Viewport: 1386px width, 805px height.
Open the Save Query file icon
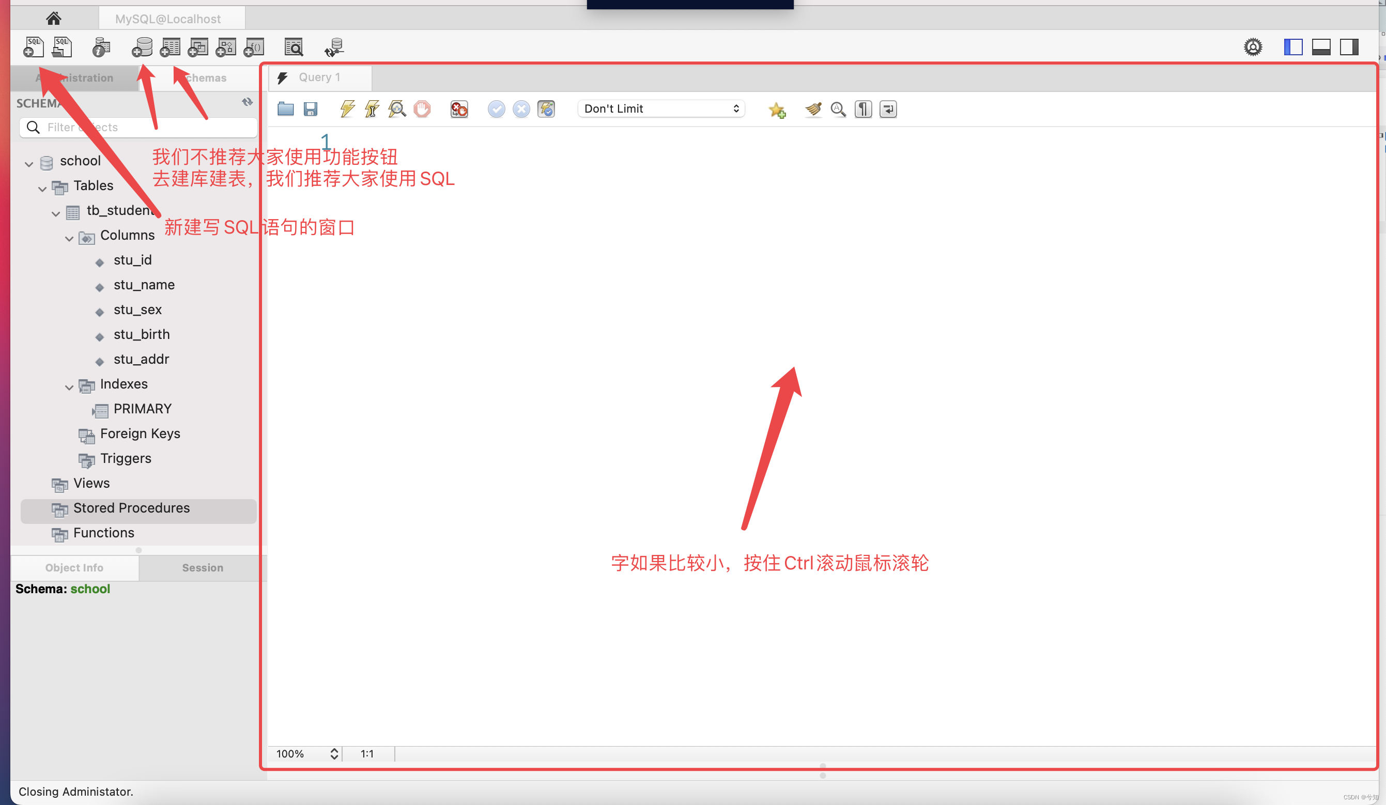point(310,109)
